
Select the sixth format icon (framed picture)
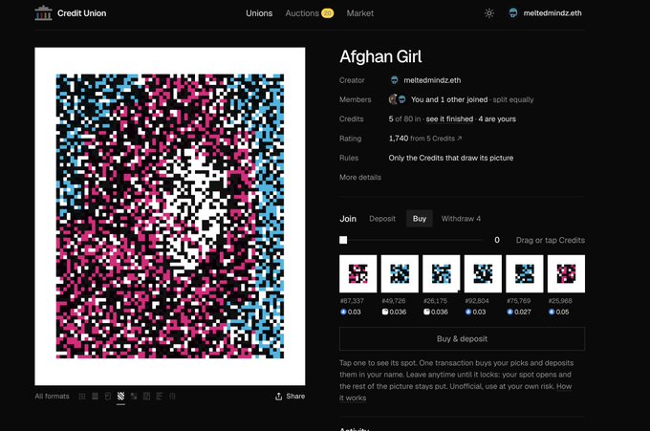146,397
